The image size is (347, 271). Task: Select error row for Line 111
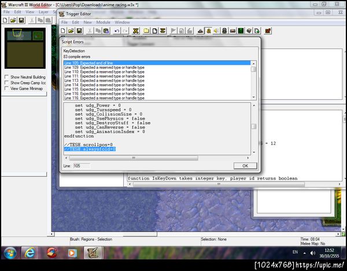tap(157, 76)
